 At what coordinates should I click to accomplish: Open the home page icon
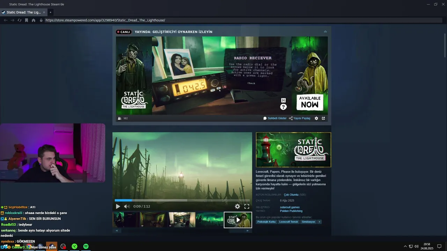[34, 20]
